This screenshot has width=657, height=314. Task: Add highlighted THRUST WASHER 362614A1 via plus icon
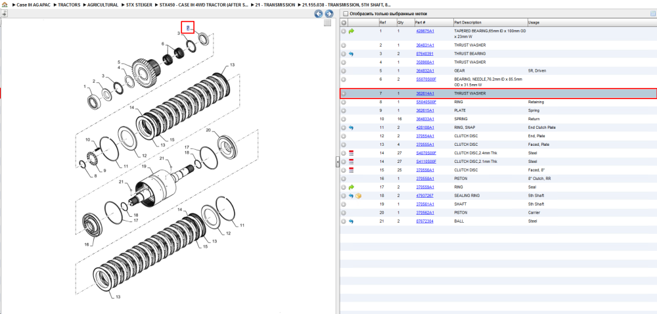pos(344,93)
